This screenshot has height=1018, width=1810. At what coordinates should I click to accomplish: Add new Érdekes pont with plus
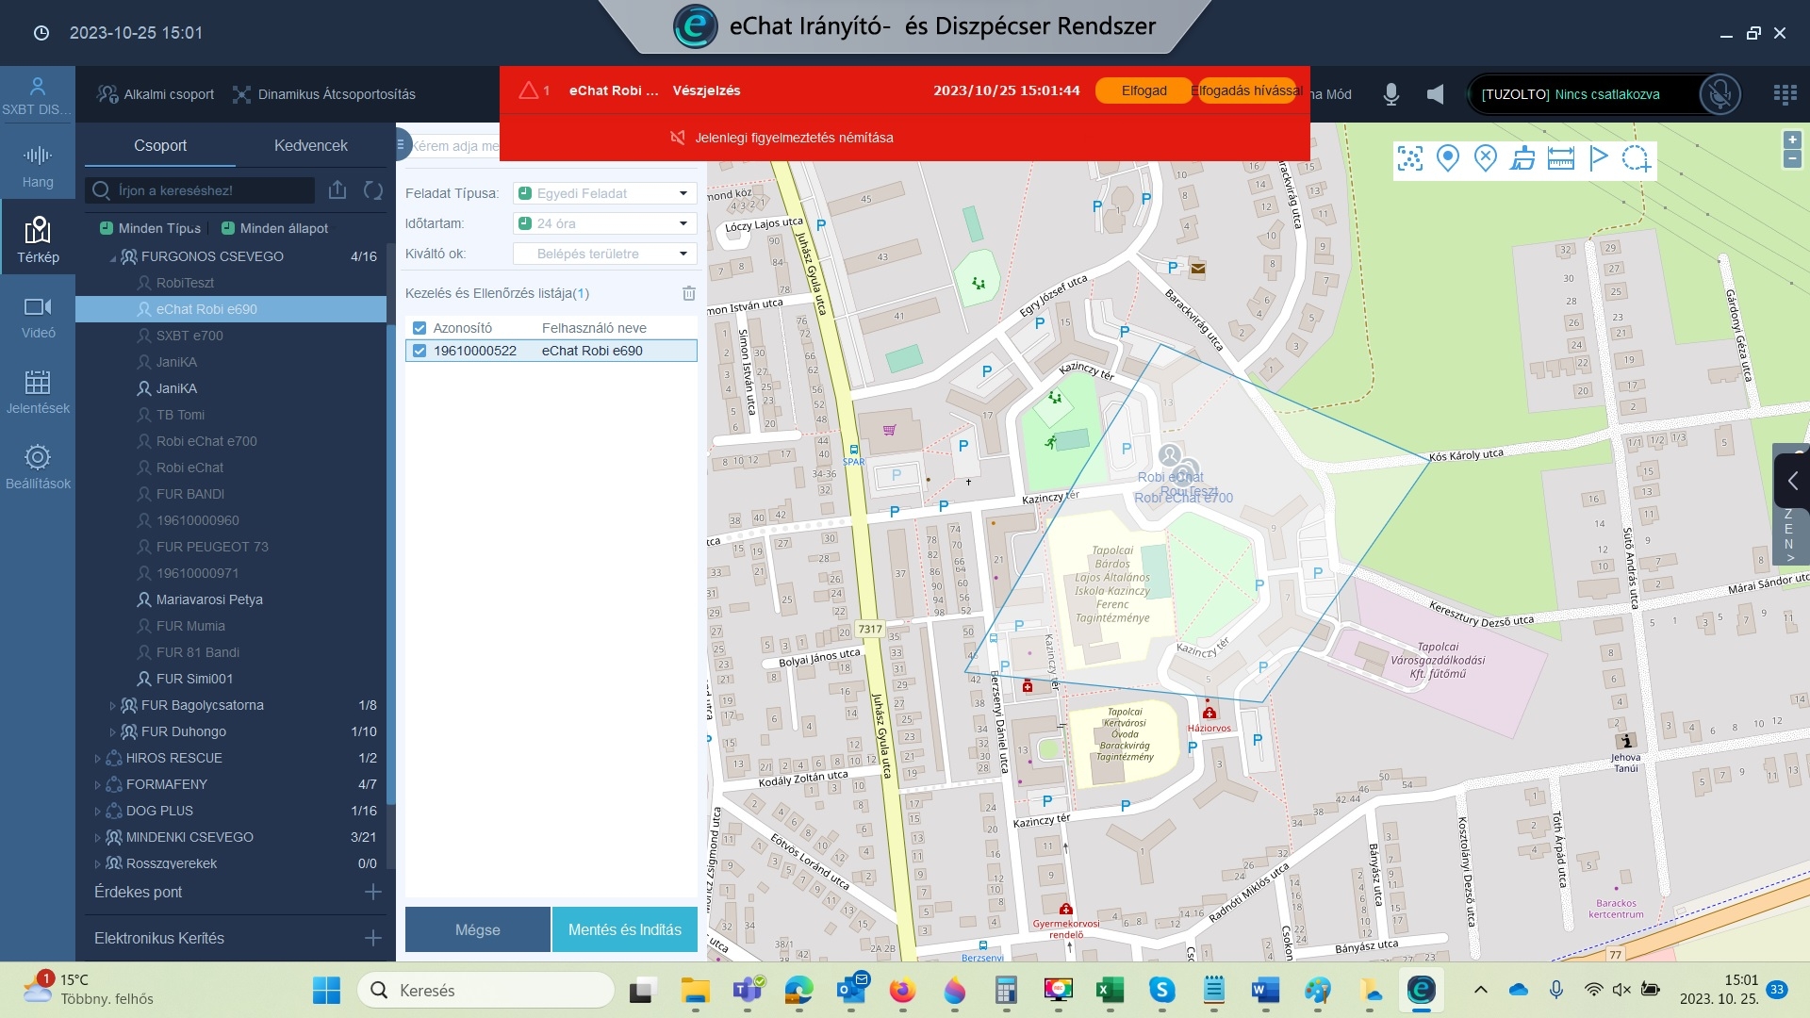click(373, 892)
